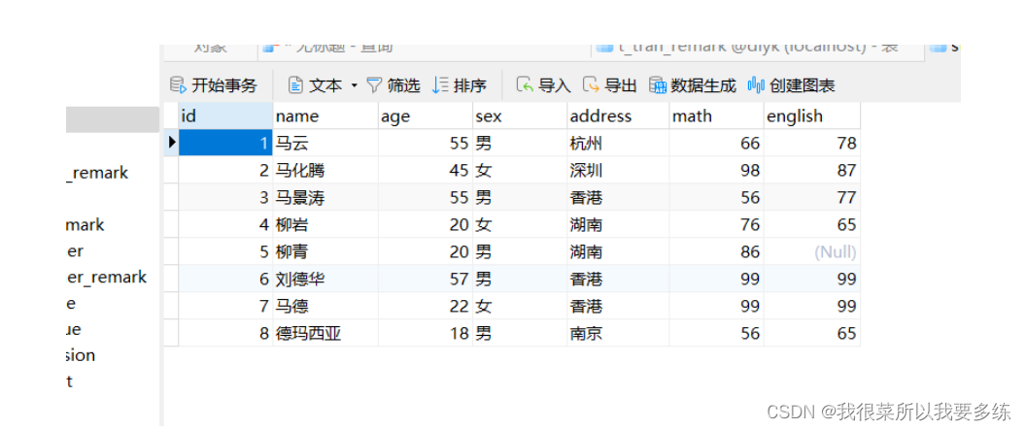Screen dimensions: 1026x430
Task: Click math 86 in the 柳青 row
Action: click(716, 251)
